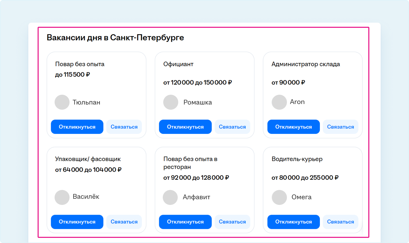
Task: Click the Тюльпан company avatar icon
Action: [62, 102]
